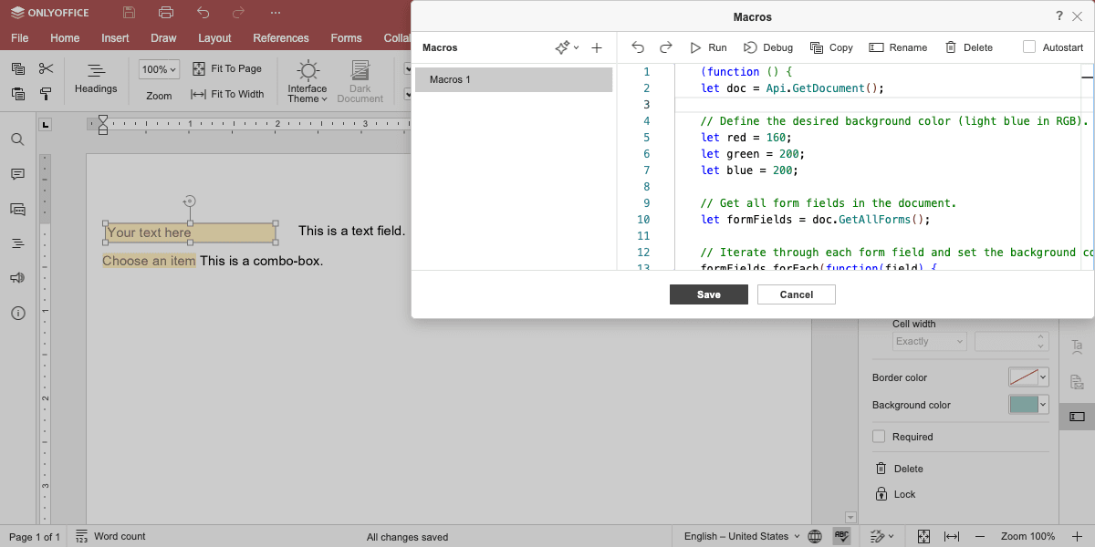Image resolution: width=1095 pixels, height=547 pixels.
Task: Click the Copy macro icon
Action: click(817, 47)
